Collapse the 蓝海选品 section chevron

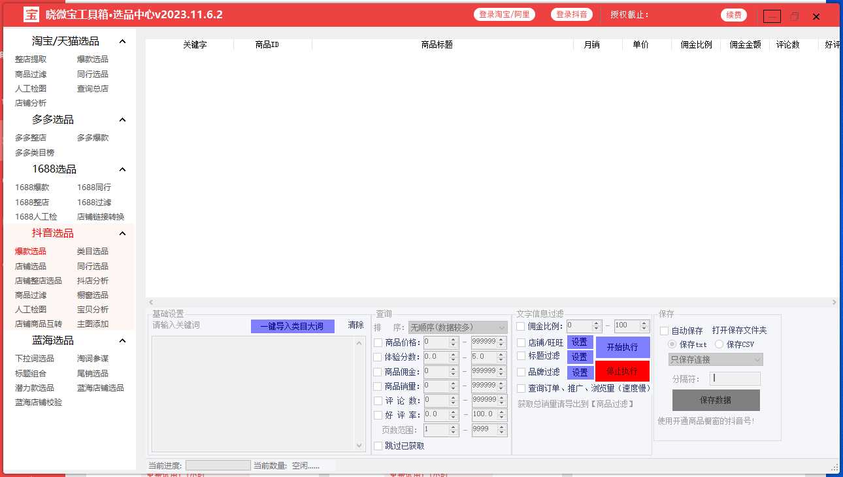tap(122, 340)
